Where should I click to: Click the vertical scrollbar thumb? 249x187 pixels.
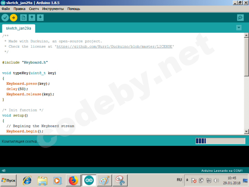(x=246, y=57)
